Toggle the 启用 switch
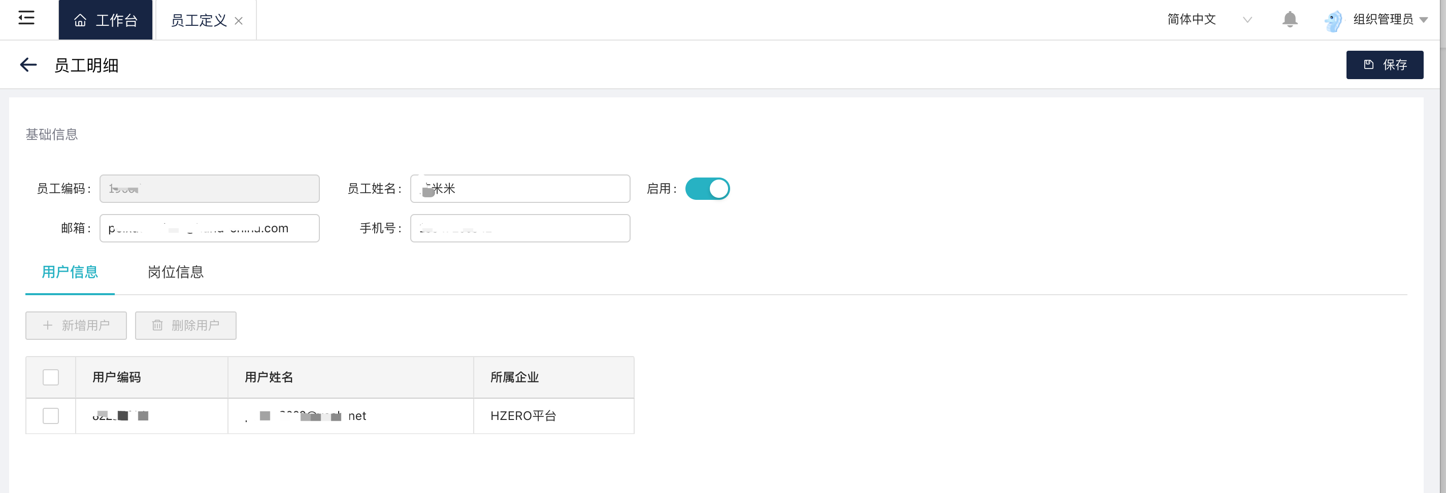Screen dimensions: 1446x493 (707, 189)
